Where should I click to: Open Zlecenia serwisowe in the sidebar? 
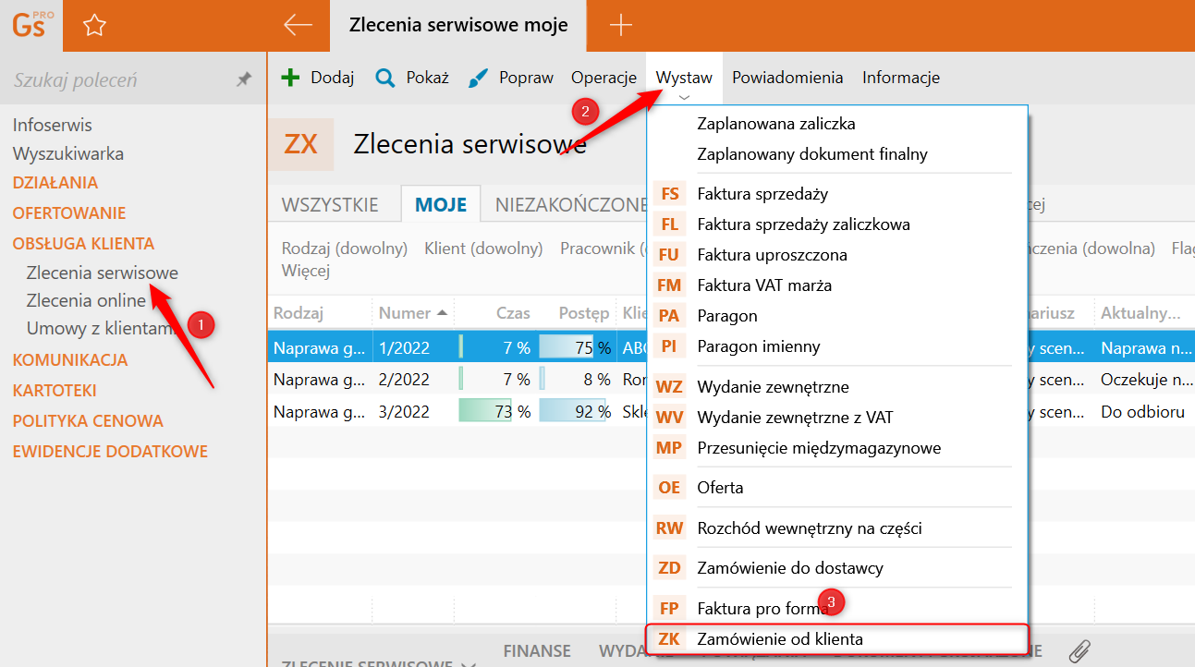(103, 273)
